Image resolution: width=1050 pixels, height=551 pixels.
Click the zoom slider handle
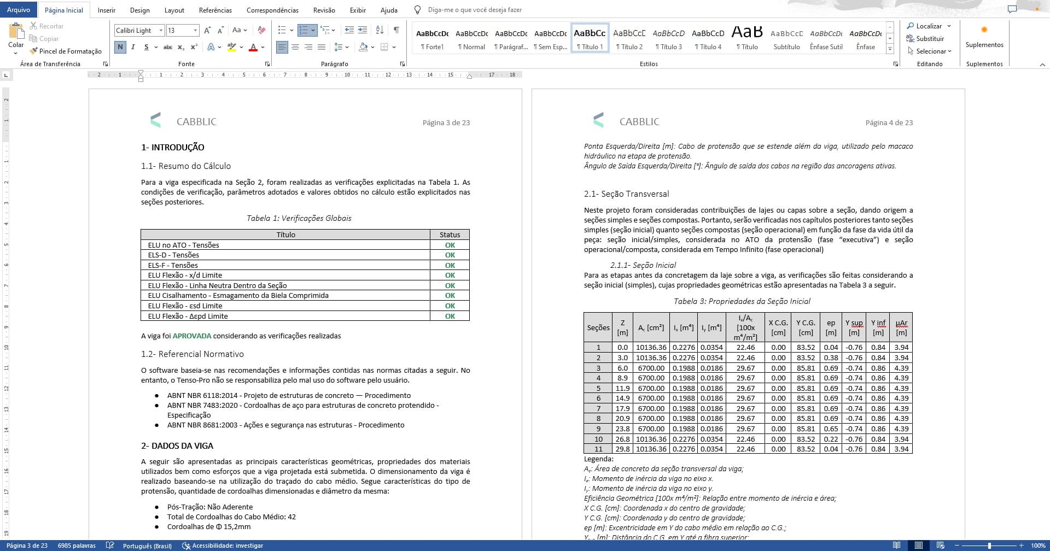pos(989,546)
